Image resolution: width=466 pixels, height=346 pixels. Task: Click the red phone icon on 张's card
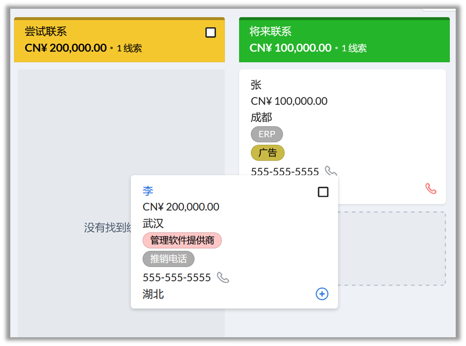[x=430, y=189]
